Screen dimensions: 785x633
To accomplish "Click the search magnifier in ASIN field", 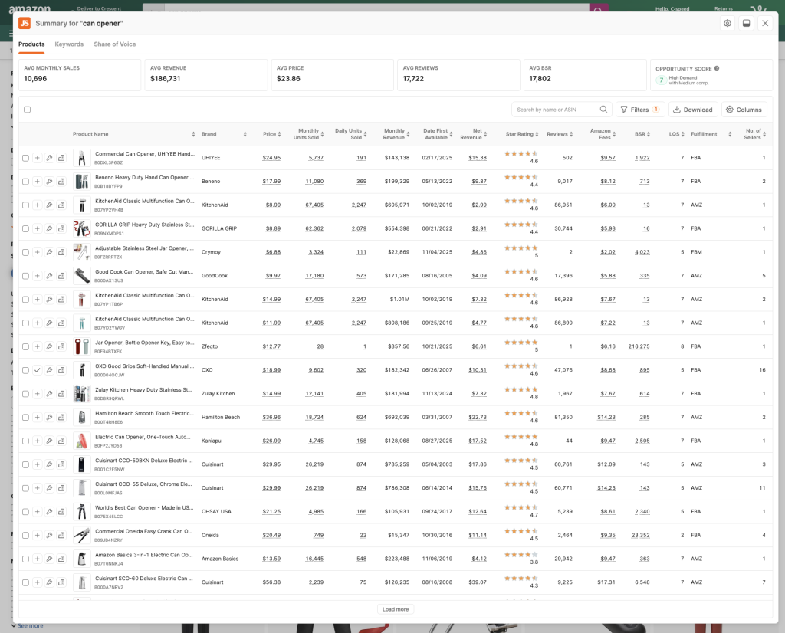I will (604, 110).
